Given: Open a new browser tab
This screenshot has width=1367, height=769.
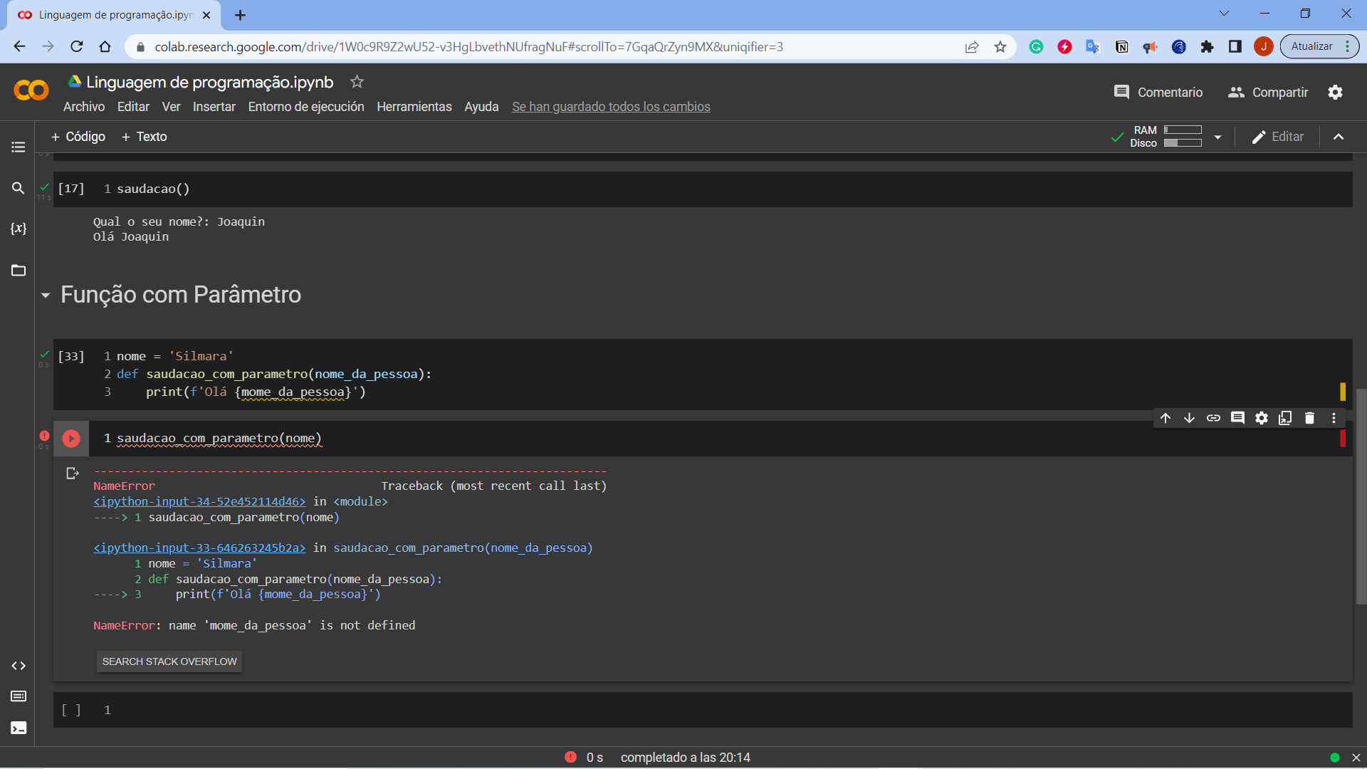Looking at the screenshot, I should pyautogui.click(x=241, y=15).
